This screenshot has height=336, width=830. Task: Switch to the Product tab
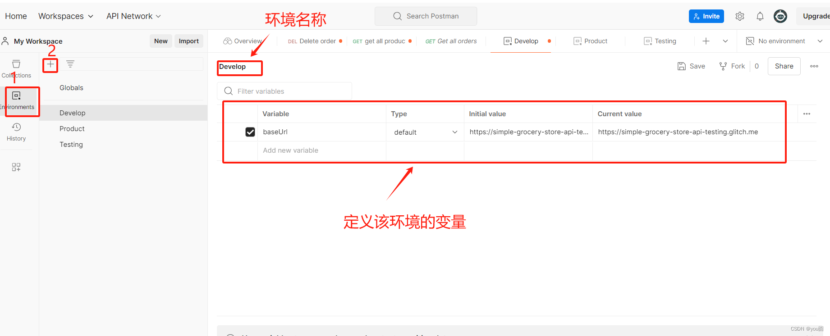click(x=591, y=41)
